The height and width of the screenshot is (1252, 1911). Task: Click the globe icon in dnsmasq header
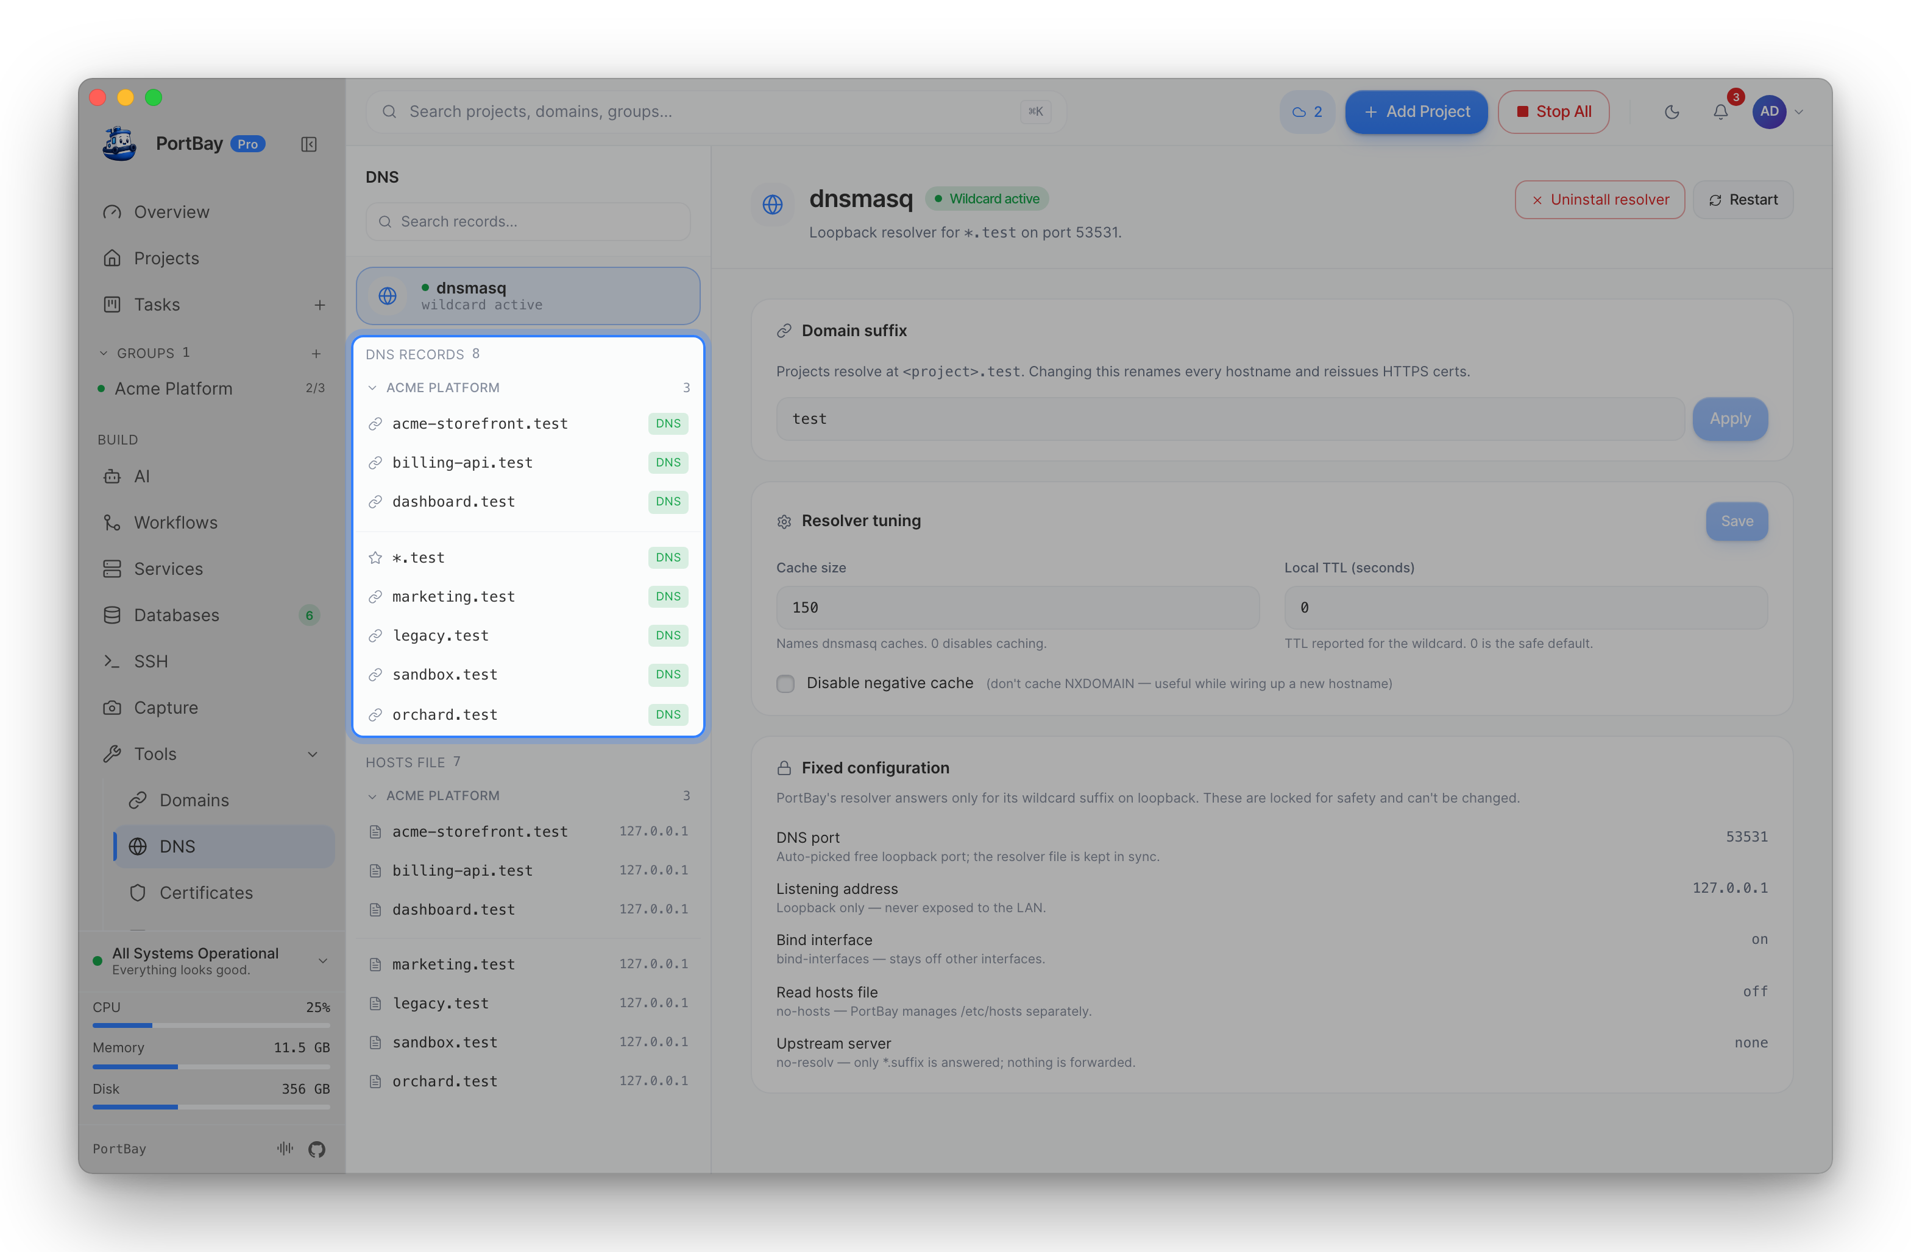click(773, 205)
